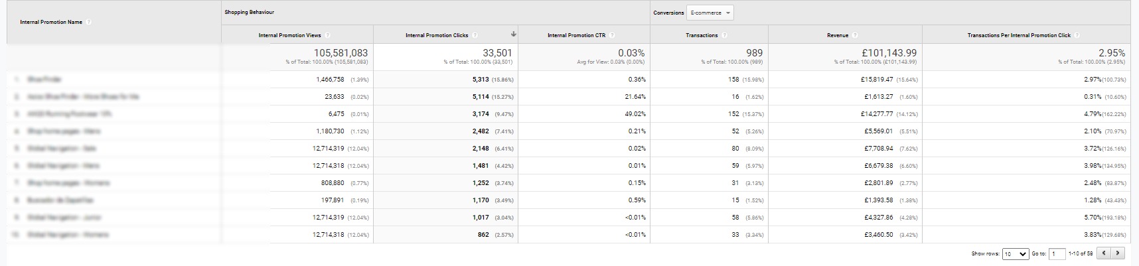Image resolution: width=1139 pixels, height=266 pixels.
Task: Click the Internal Promotion Name column header
Action: pyautogui.click(x=51, y=22)
